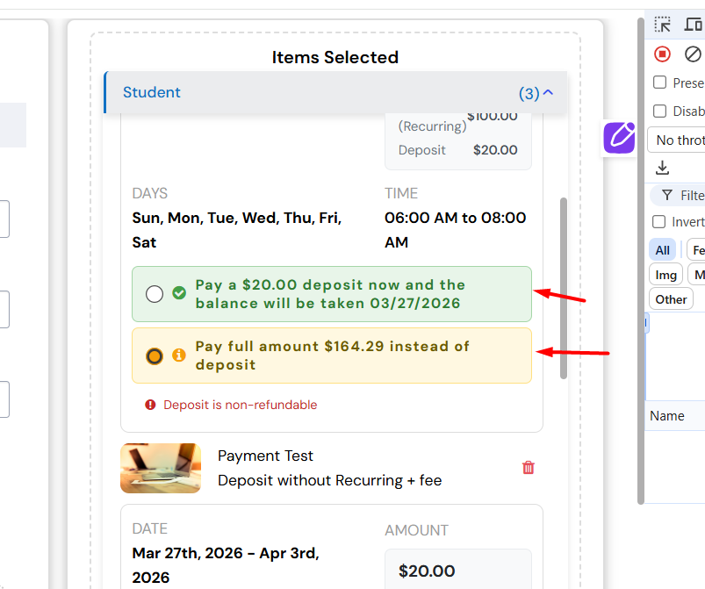This screenshot has width=705, height=589.
Task: Choose the Other request filter
Action: (671, 299)
